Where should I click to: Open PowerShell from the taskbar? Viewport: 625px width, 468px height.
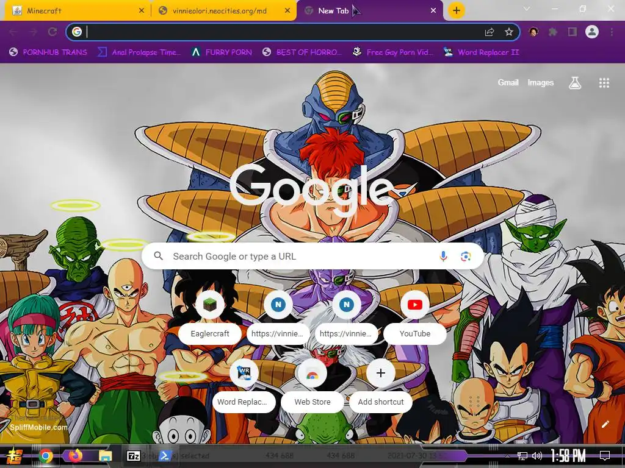(165, 456)
